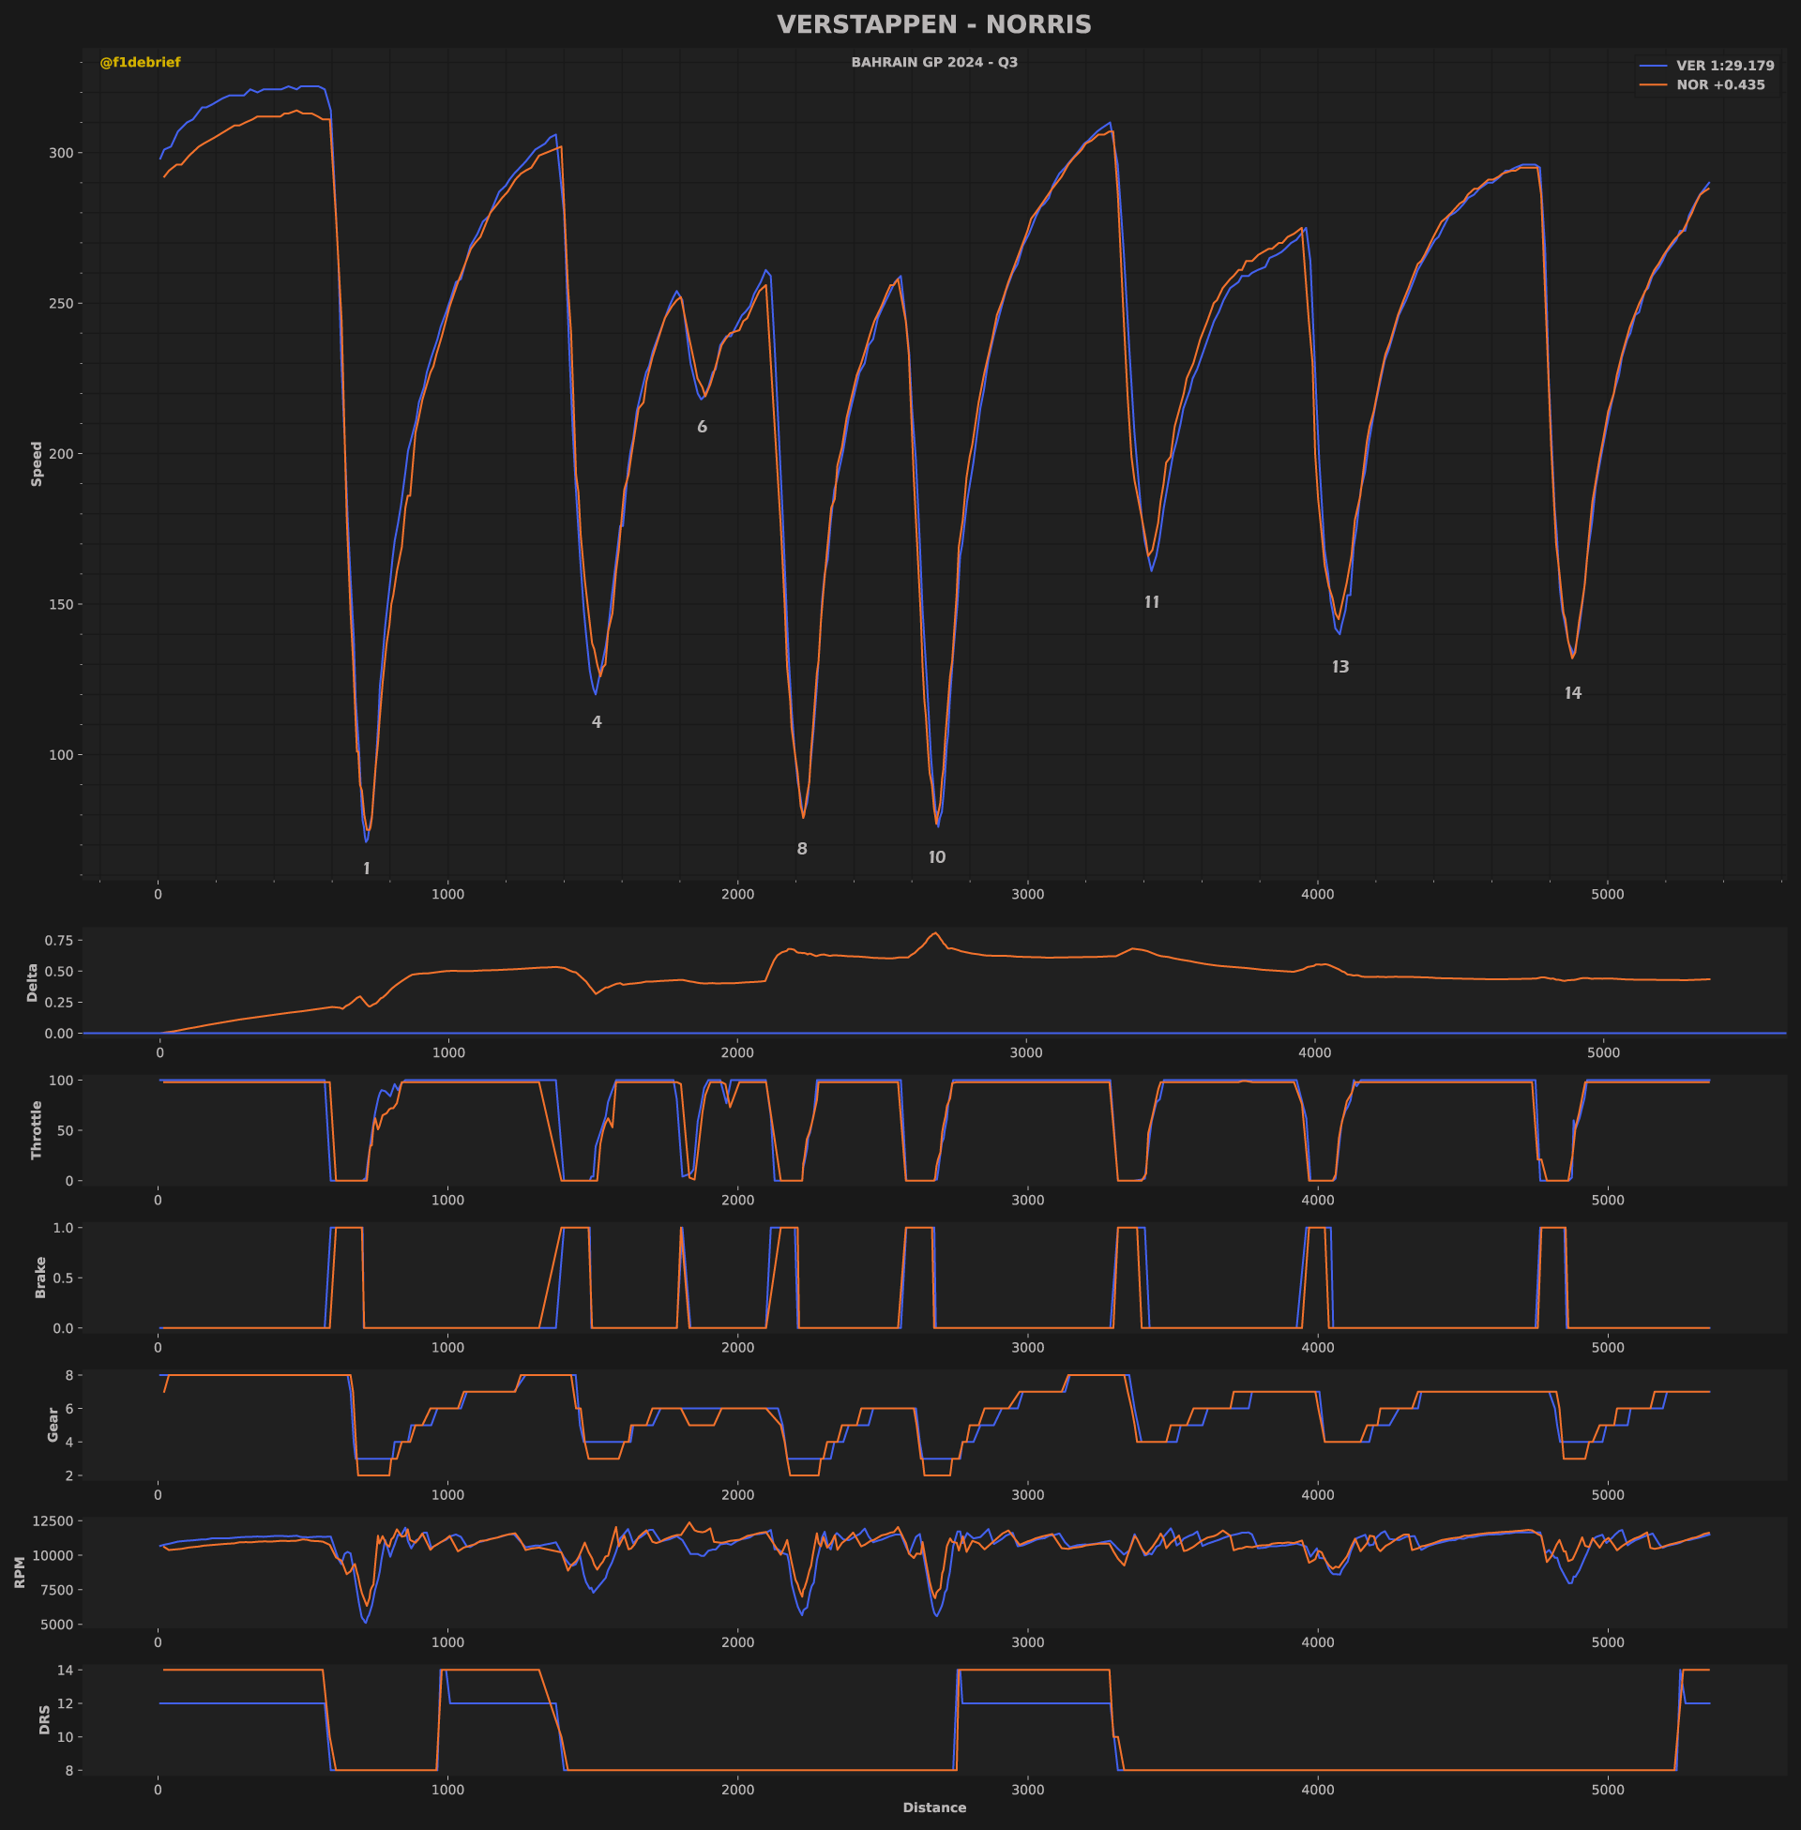Click the NOR +0.435 legend entry

(1719, 85)
